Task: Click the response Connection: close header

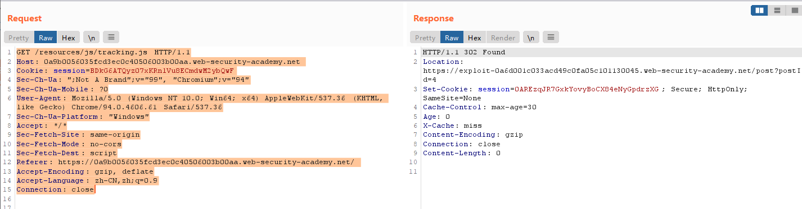Action: pyautogui.click(x=462, y=144)
